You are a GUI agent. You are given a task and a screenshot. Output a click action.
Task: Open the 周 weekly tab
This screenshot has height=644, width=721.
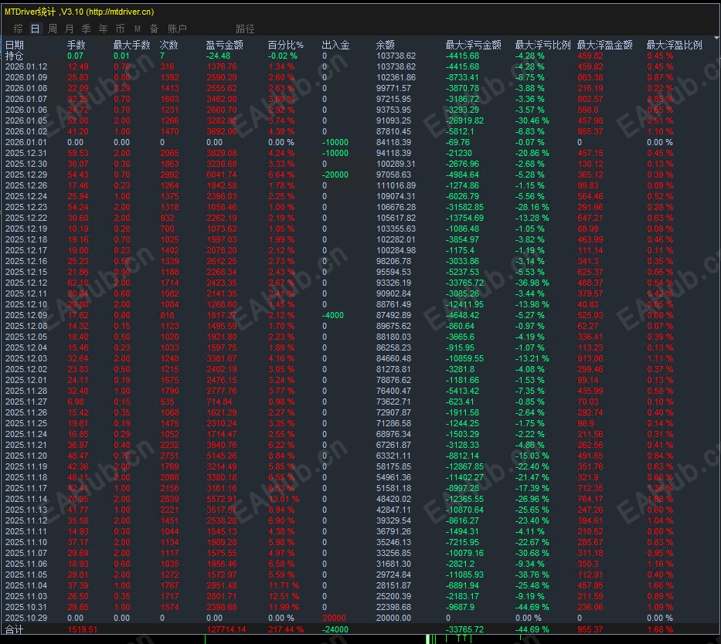click(x=53, y=29)
